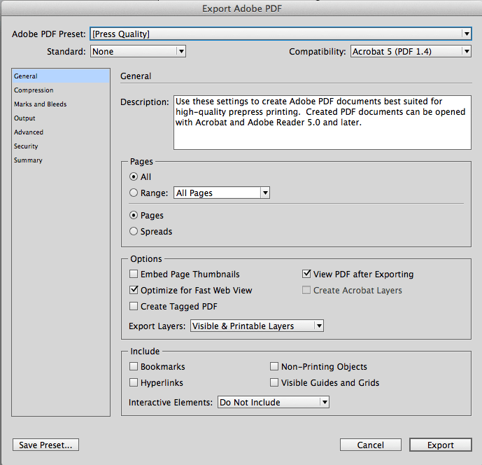Open the Adobe PDF Preset dropdown
482x465 pixels.
coord(281,34)
